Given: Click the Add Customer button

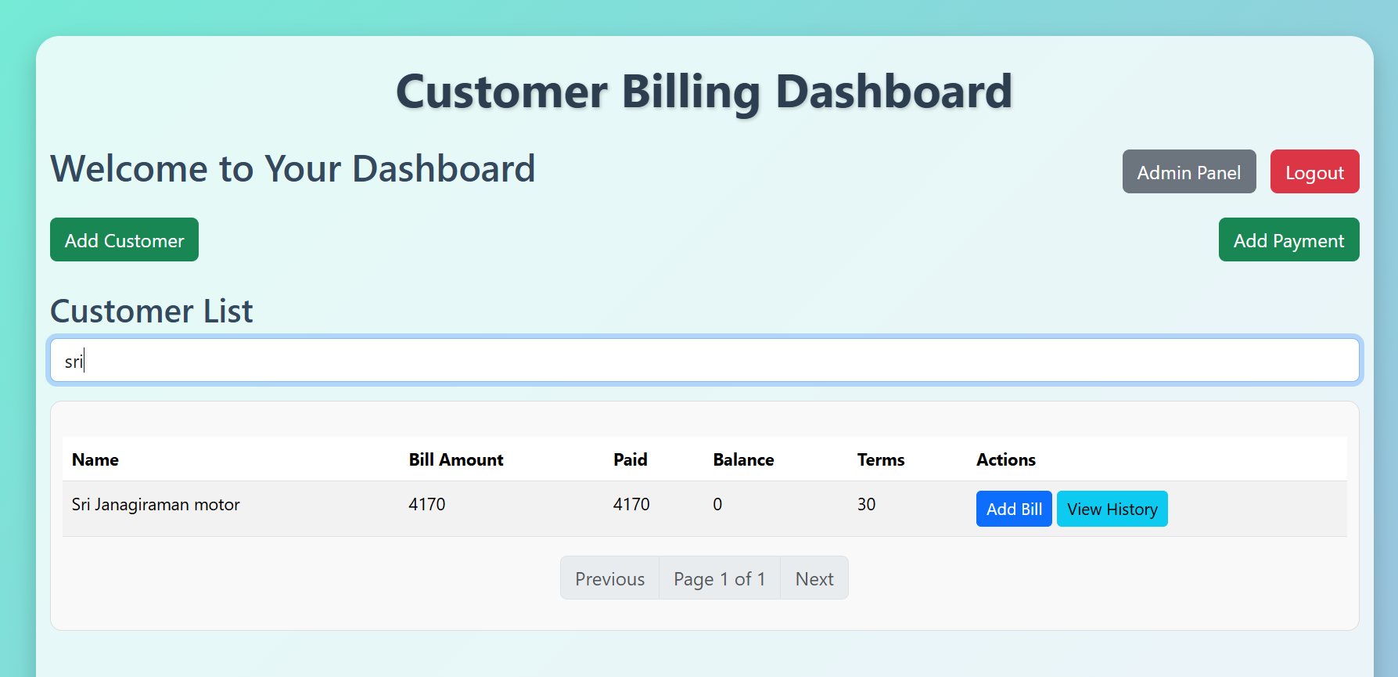Looking at the screenshot, I should point(124,239).
